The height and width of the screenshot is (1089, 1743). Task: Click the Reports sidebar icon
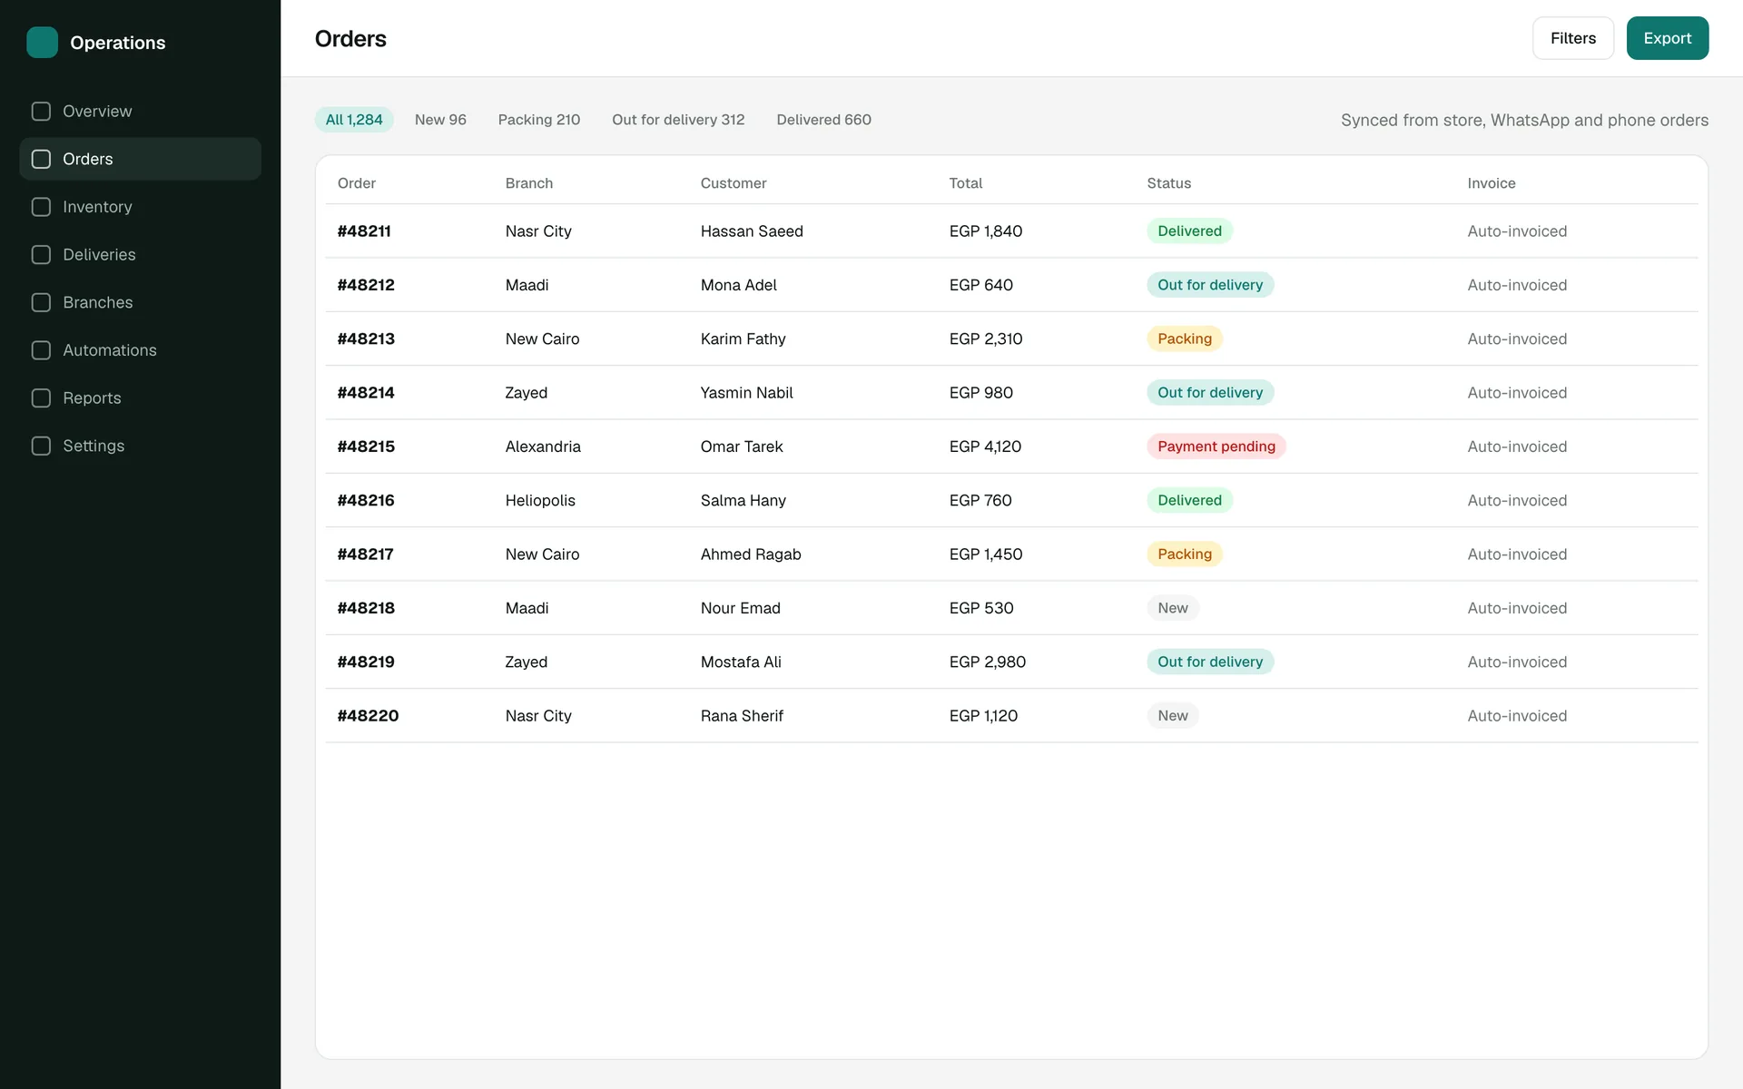[x=41, y=398]
